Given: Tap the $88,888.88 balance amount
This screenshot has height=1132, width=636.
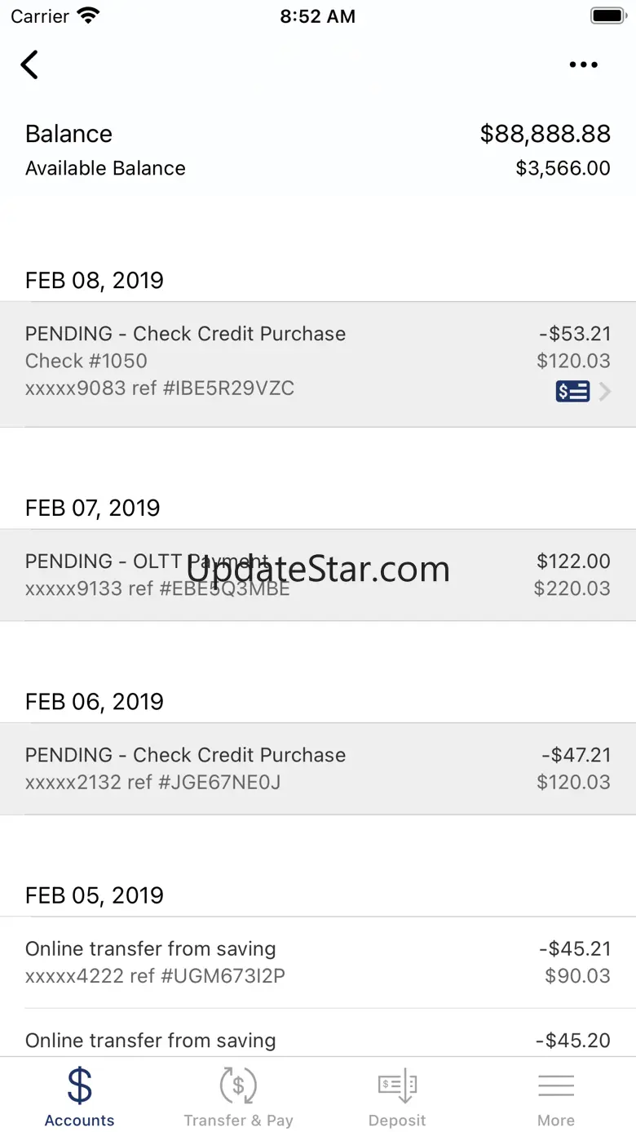Looking at the screenshot, I should [545, 134].
